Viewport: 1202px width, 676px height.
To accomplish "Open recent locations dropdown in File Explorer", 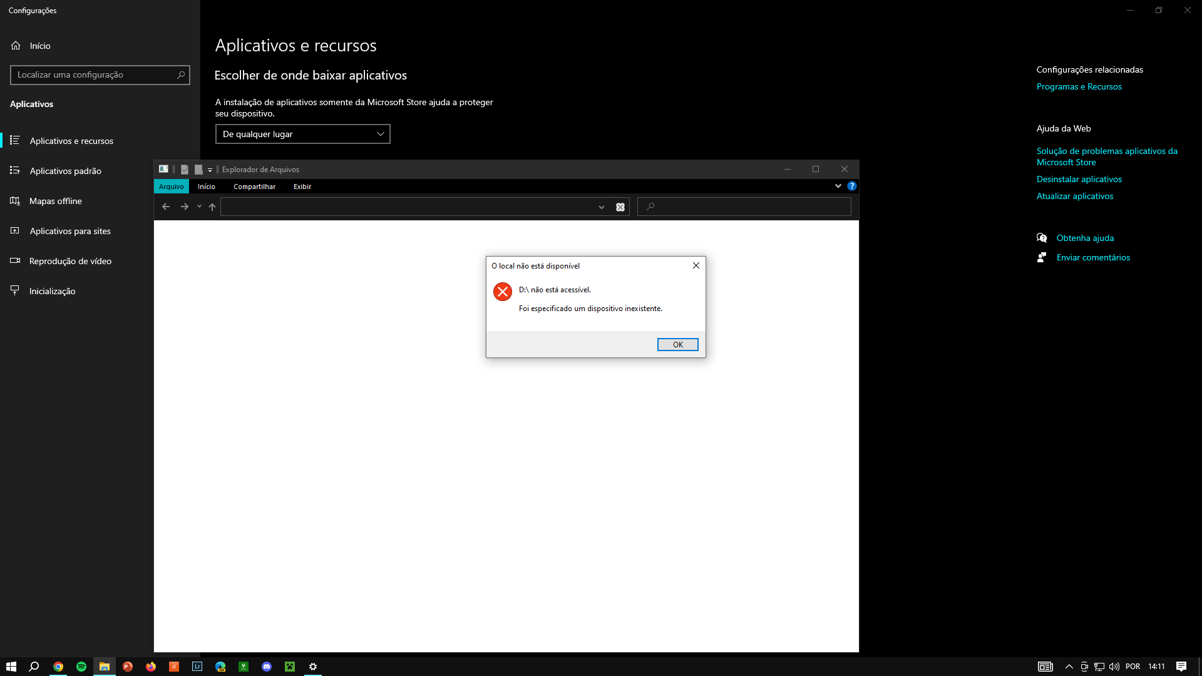I will (x=199, y=207).
